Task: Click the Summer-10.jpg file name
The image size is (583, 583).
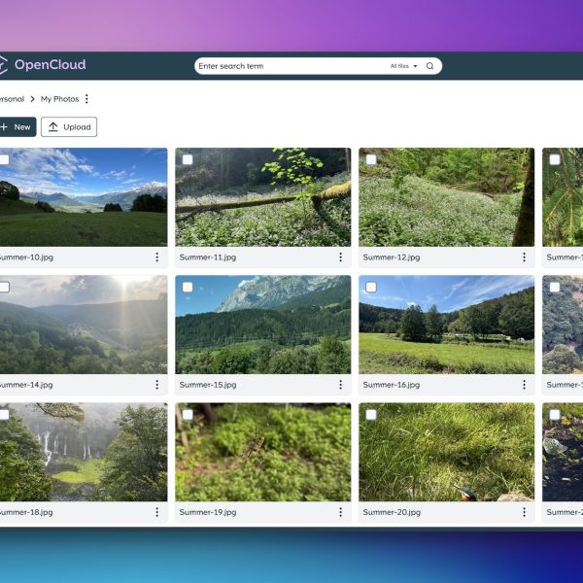Action: pyautogui.click(x=26, y=257)
